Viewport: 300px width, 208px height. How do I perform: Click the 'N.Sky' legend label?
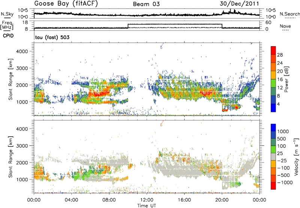point(7,14)
